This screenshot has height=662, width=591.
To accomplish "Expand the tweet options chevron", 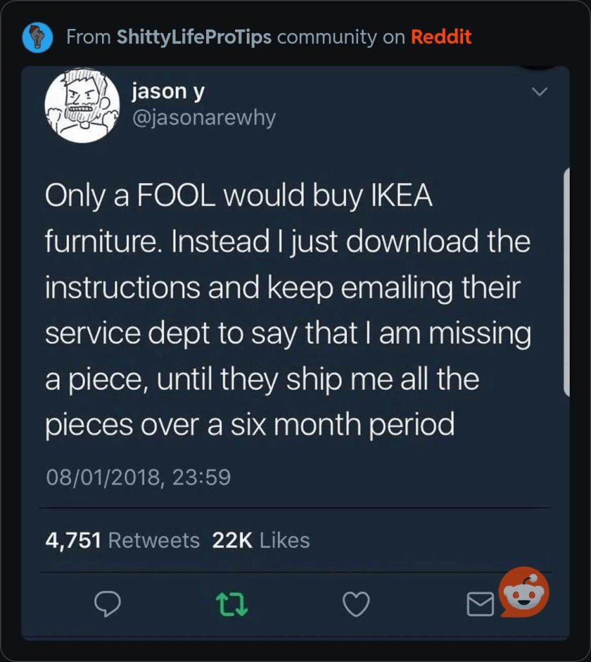I will pyautogui.click(x=538, y=92).
